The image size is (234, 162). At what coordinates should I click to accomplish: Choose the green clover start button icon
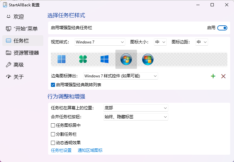(x=83, y=59)
